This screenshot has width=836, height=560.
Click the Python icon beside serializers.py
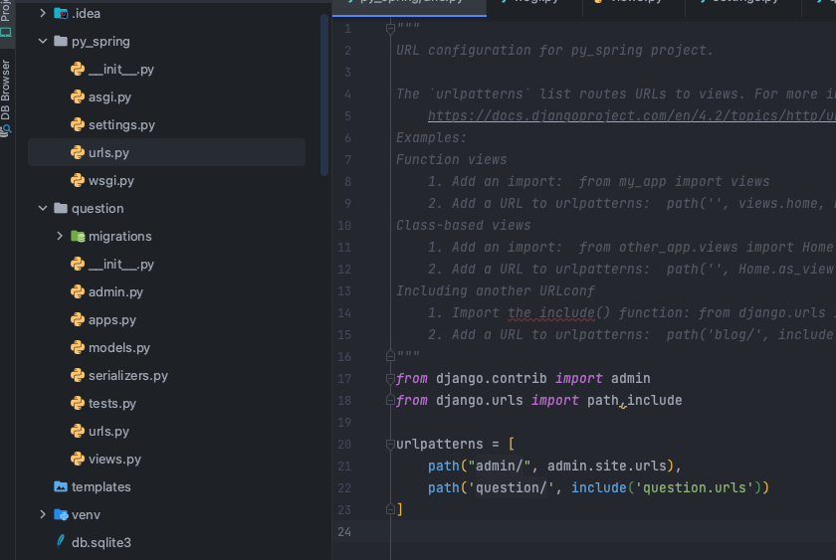point(78,375)
